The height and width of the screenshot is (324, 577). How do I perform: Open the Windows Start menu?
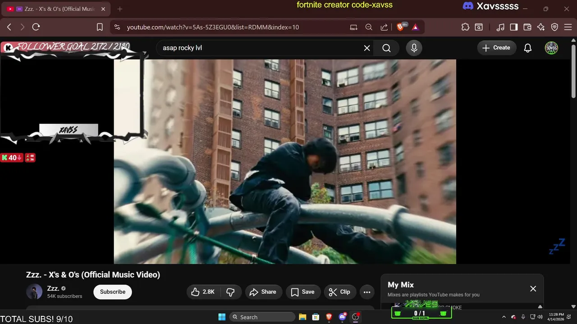(x=222, y=317)
